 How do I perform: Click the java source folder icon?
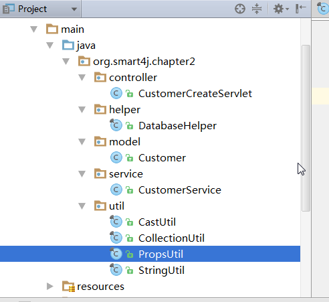click(x=68, y=45)
